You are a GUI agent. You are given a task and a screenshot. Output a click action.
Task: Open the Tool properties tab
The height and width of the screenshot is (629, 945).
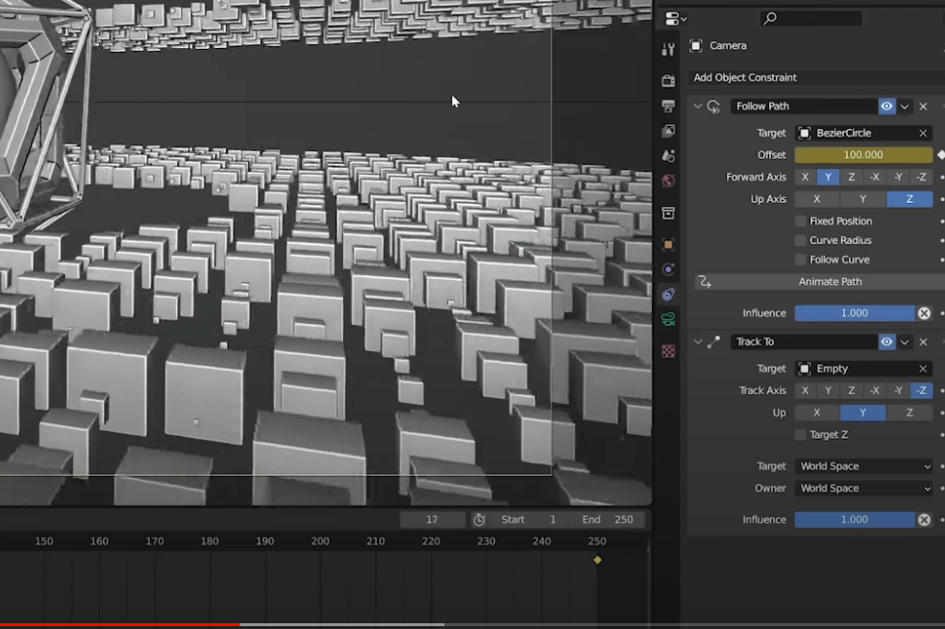668,49
